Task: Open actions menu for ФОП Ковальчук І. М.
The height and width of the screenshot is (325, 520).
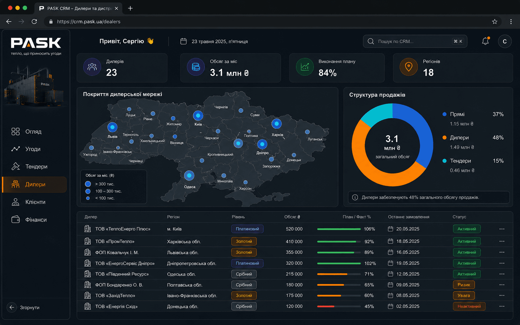Action: [502, 252]
